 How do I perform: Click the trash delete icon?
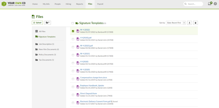pyautogui.click(x=196, y=23)
